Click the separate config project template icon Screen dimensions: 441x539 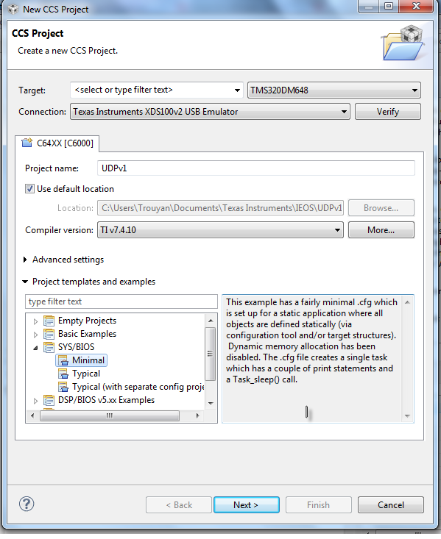pyautogui.click(x=63, y=387)
